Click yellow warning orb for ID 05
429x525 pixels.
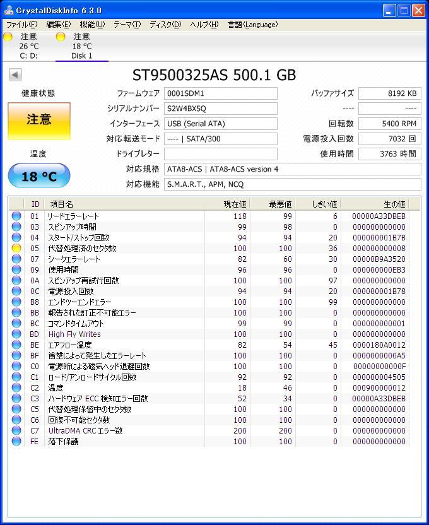tap(16, 248)
